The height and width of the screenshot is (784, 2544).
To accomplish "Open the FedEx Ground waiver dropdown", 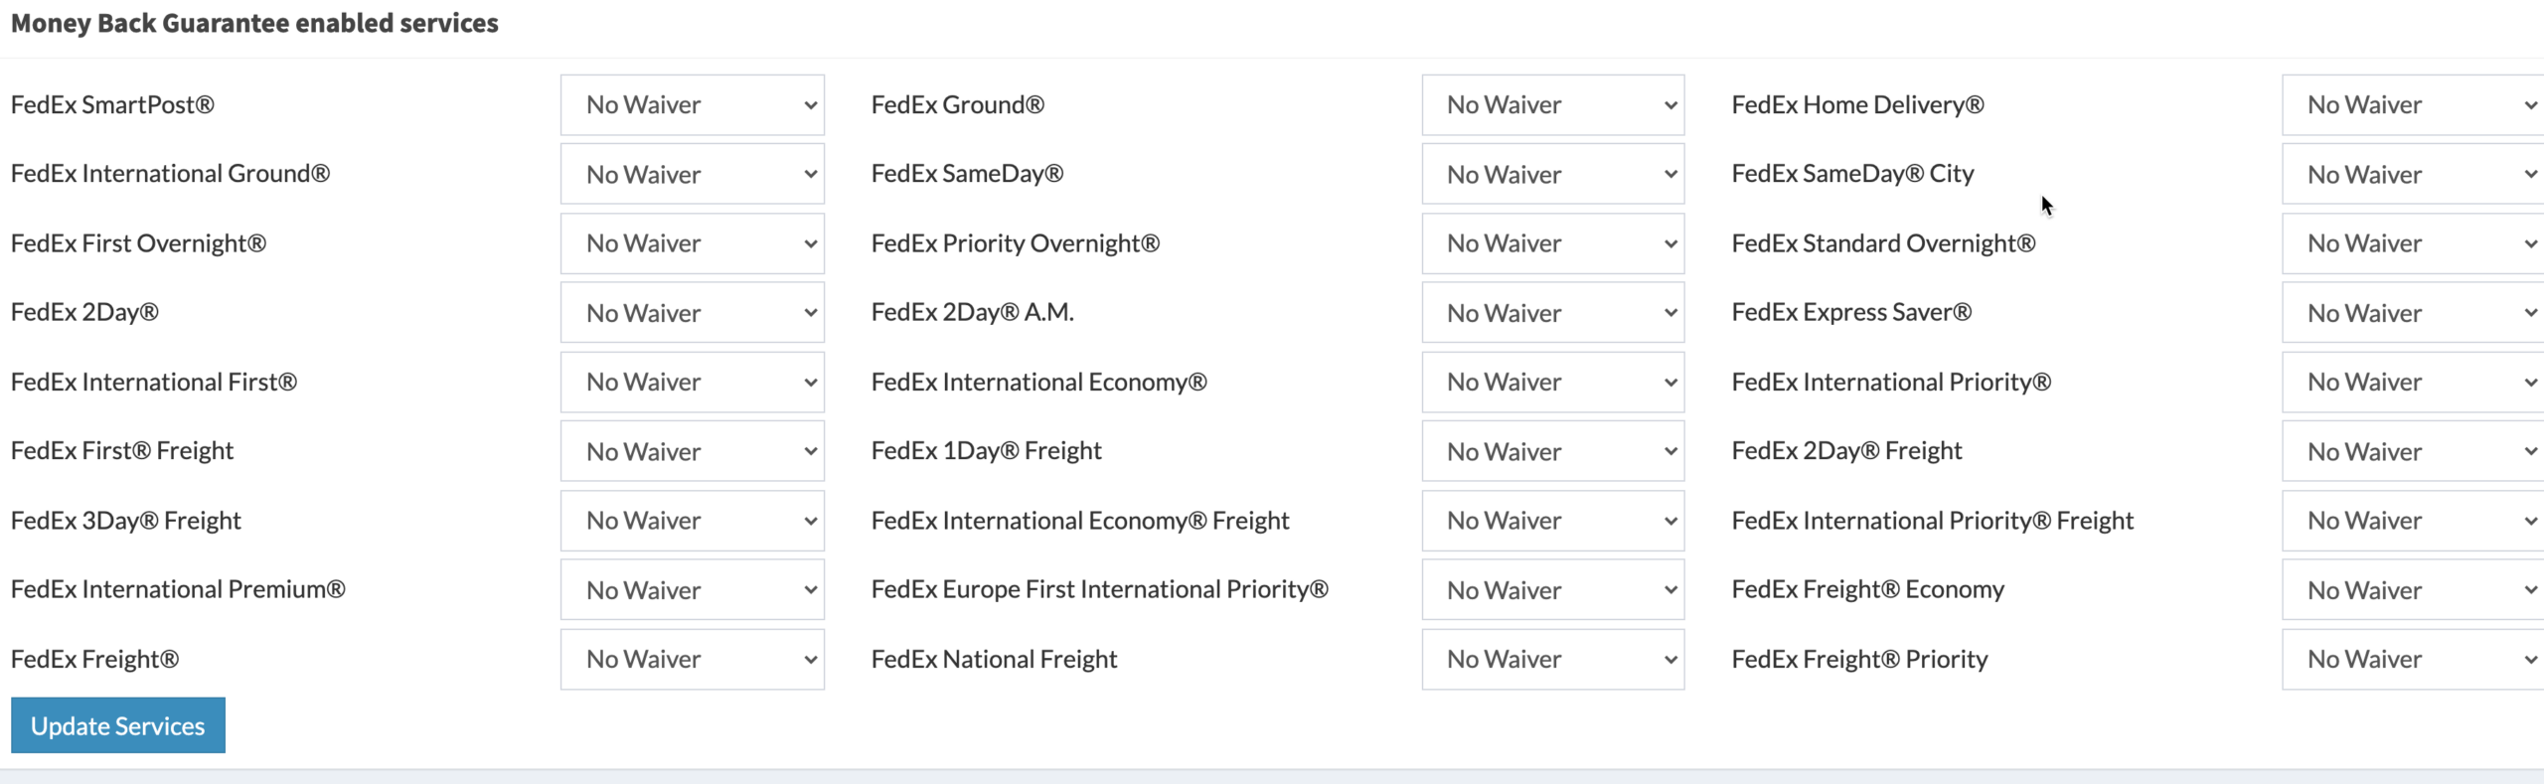I will (1553, 104).
